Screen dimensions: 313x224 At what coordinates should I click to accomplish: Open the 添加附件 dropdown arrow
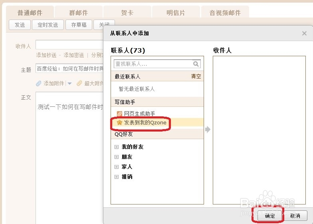click(x=69, y=84)
